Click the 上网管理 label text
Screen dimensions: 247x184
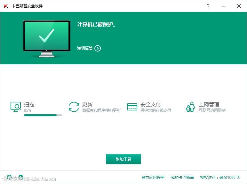click(209, 104)
